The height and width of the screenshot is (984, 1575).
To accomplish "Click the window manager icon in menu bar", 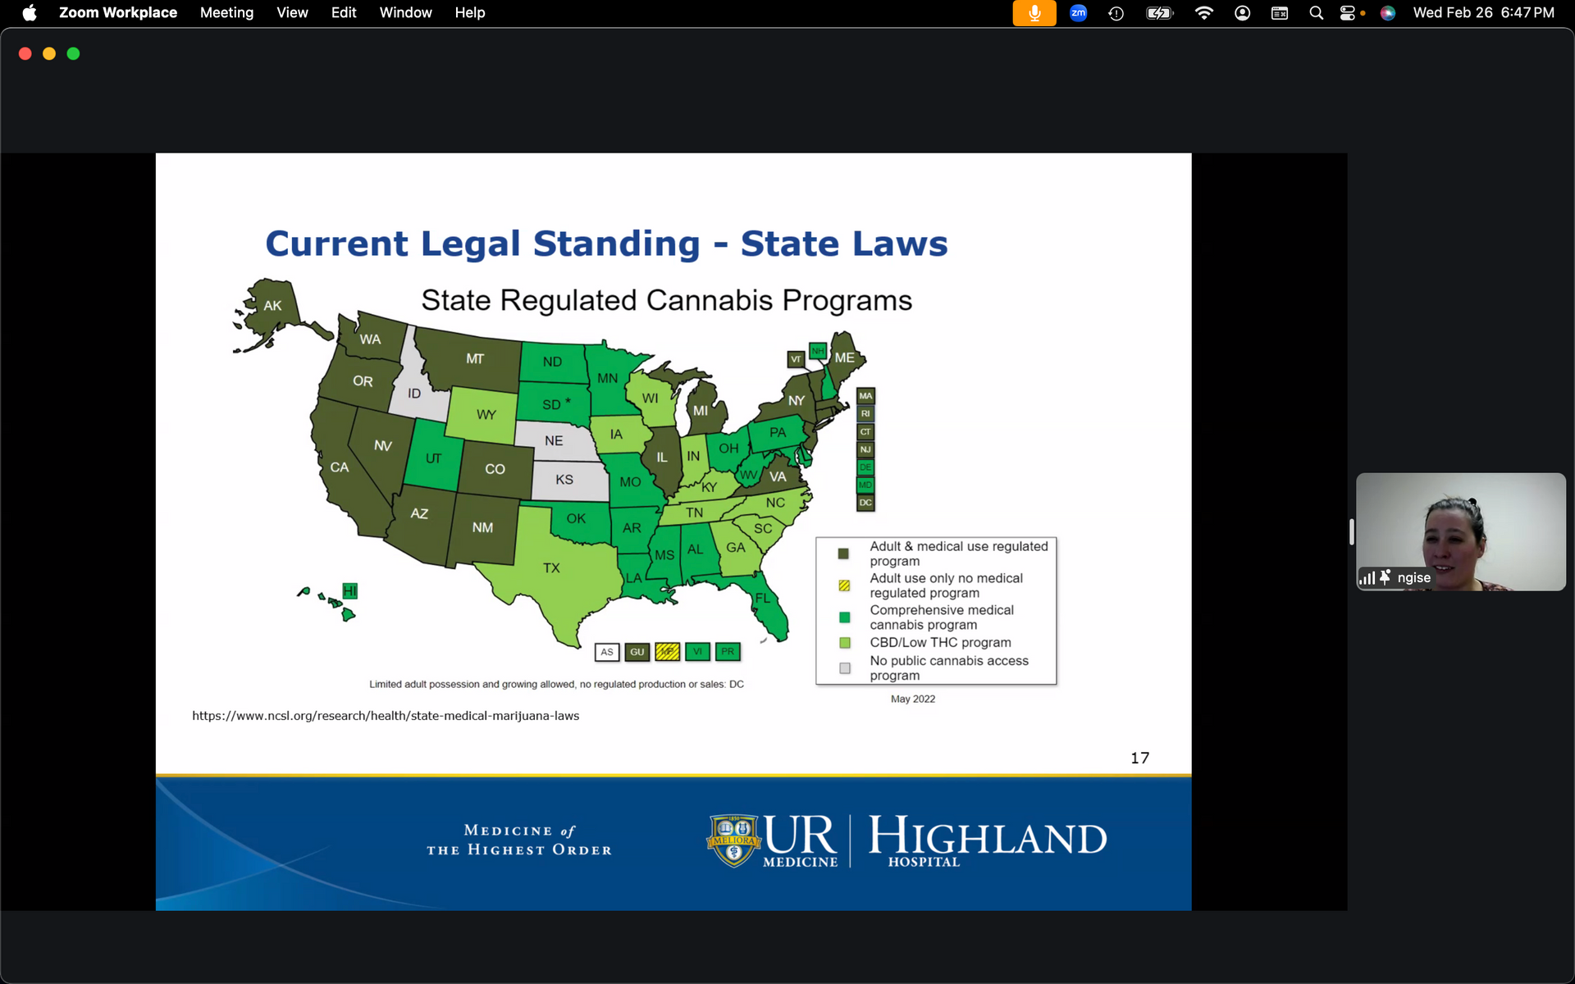I will [x=1279, y=13].
